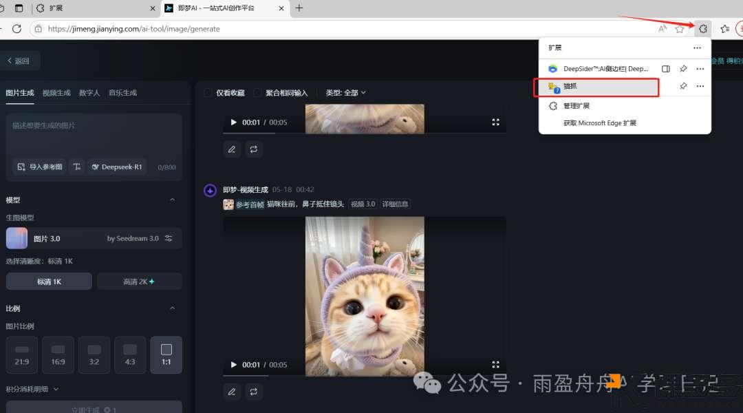743x413 pixels.
Task: Collapse the 模型 section
Action: tap(172, 200)
